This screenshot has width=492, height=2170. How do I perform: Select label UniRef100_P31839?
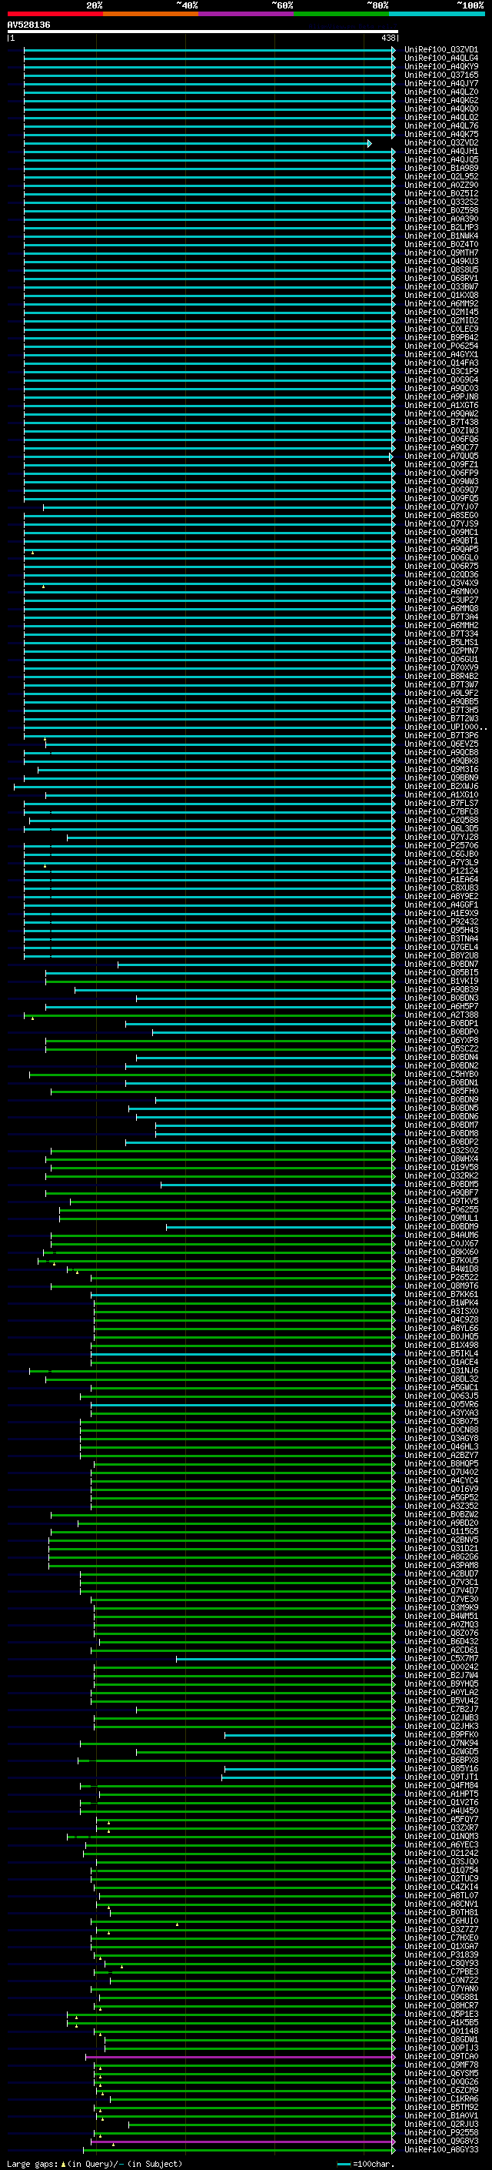(x=440, y=1955)
